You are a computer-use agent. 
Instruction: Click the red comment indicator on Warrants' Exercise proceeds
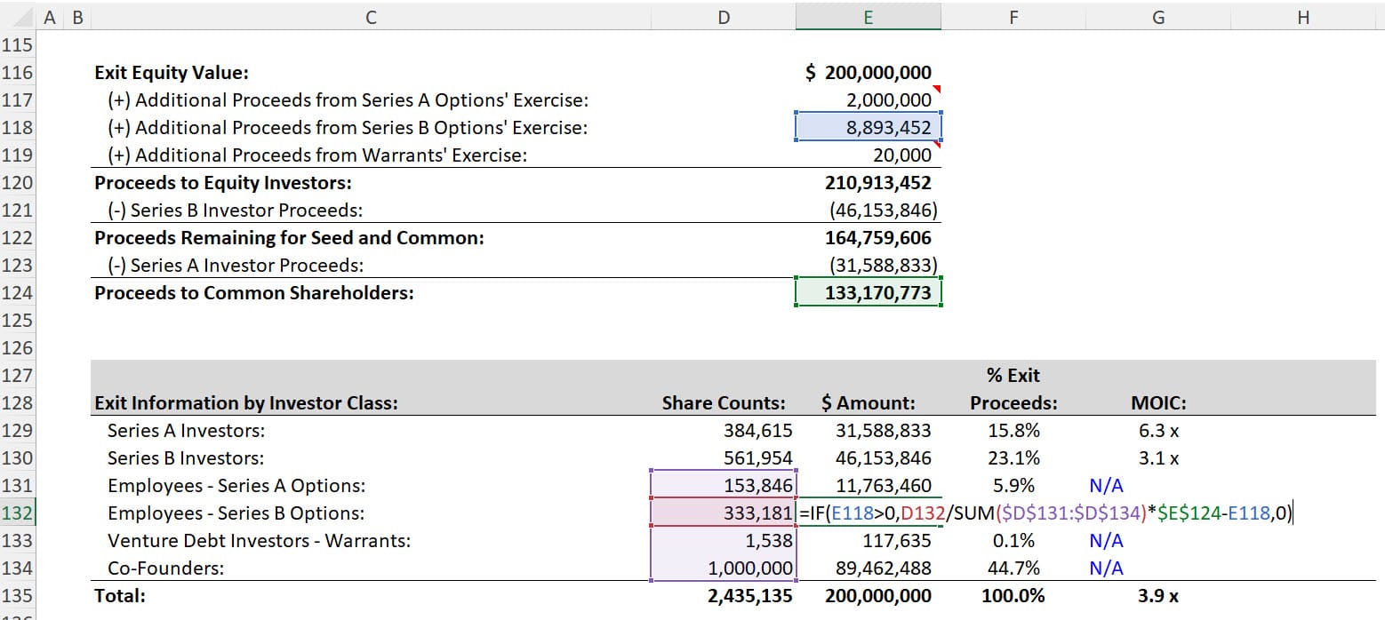coord(937,145)
